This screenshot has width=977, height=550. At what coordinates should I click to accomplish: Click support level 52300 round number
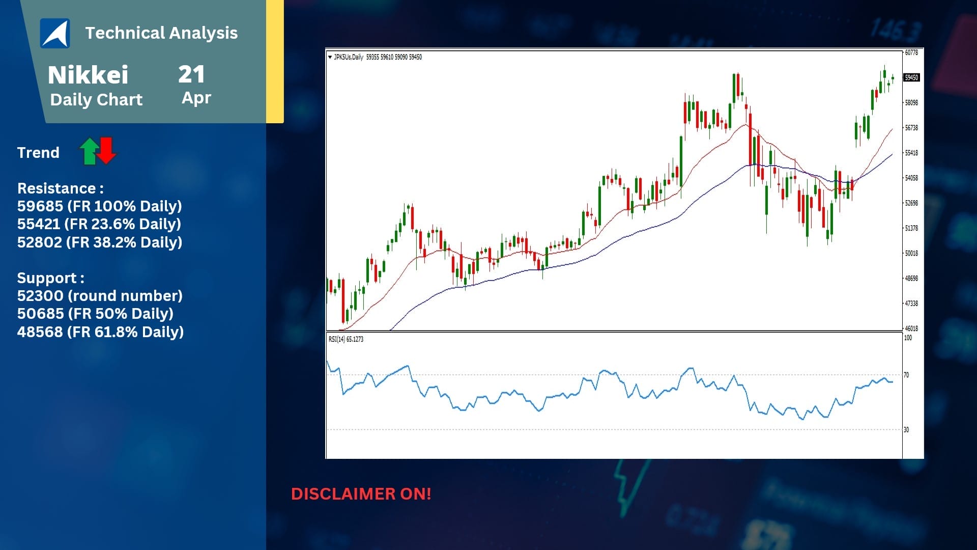[x=100, y=296]
